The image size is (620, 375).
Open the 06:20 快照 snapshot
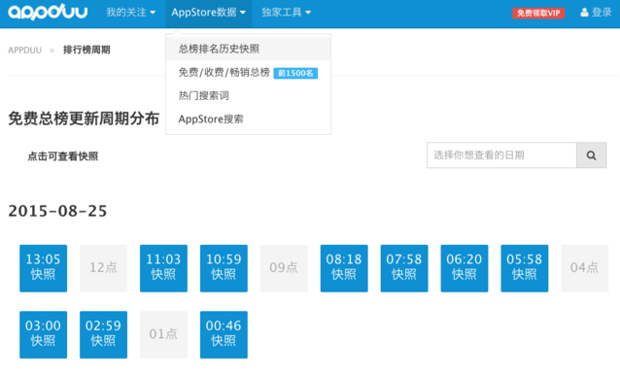tap(465, 268)
